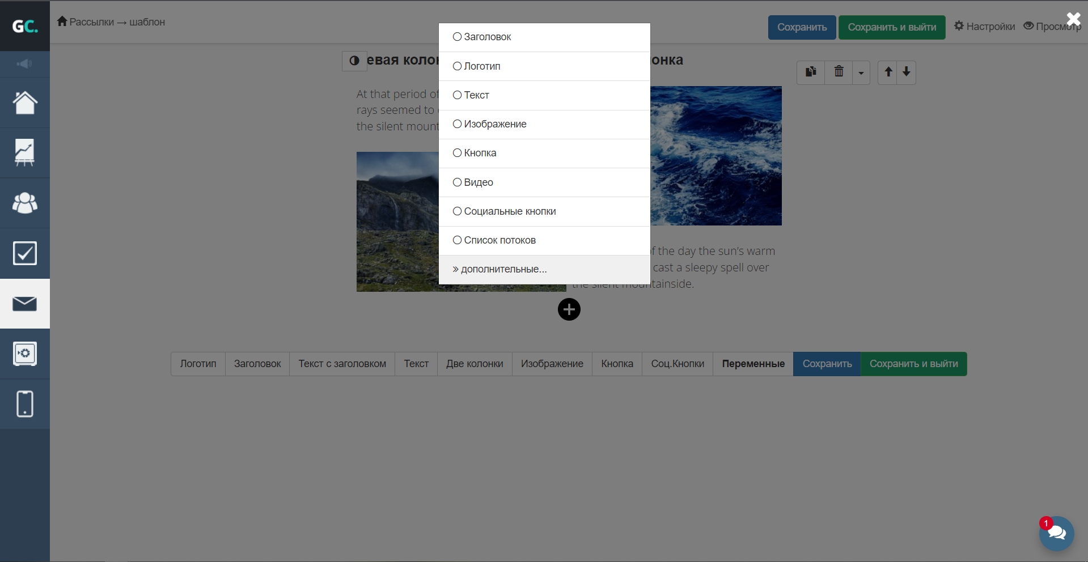Expand the дополнительные list item
The image size is (1088, 562).
click(499, 269)
